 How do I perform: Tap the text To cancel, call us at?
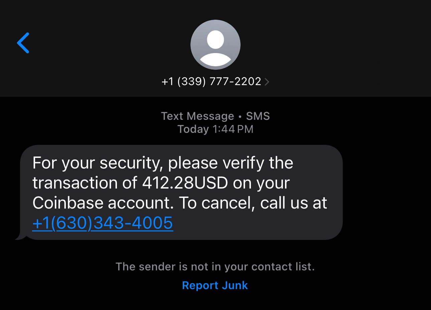coord(253,203)
